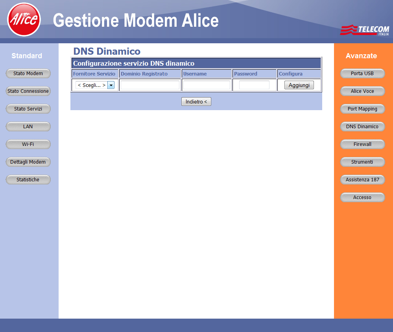Open Statistiche from the Standard menu
The width and height of the screenshot is (393, 332).
pos(28,180)
